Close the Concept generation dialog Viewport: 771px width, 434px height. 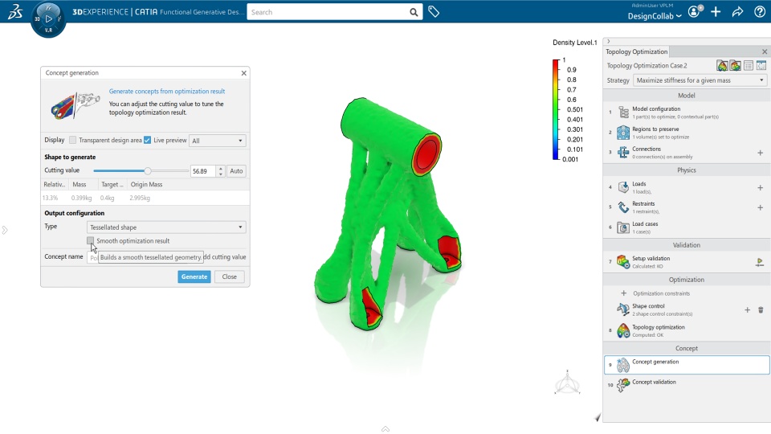coord(244,73)
